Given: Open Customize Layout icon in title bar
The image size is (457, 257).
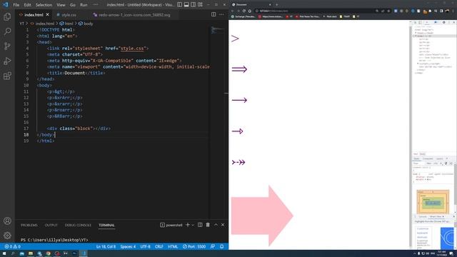Looking at the screenshot, I should click(x=200, y=5).
